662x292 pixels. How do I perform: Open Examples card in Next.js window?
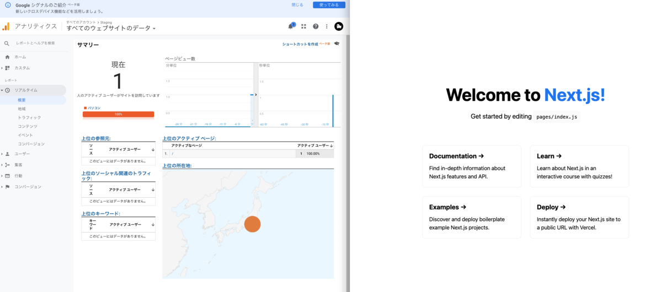click(472, 217)
